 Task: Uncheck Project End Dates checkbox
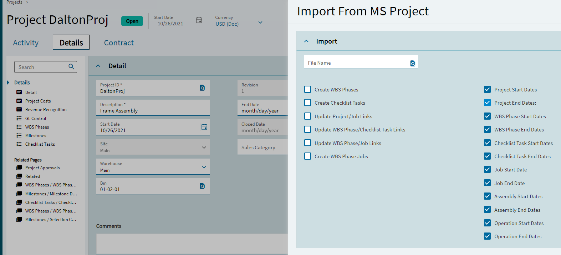[487, 102]
